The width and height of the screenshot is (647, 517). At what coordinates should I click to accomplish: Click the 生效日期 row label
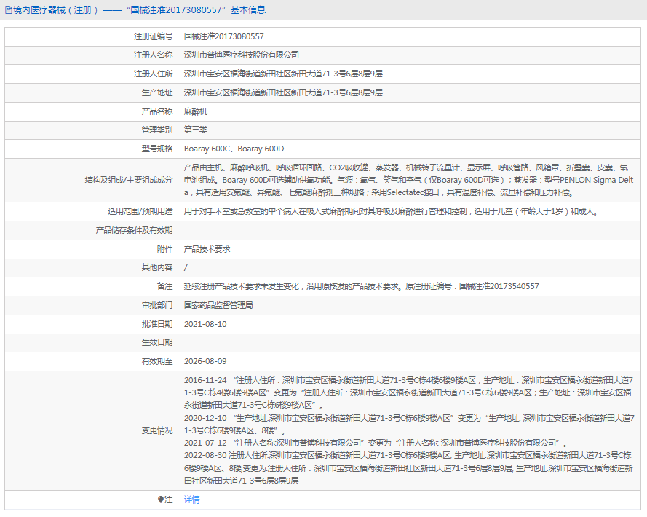pos(157,343)
